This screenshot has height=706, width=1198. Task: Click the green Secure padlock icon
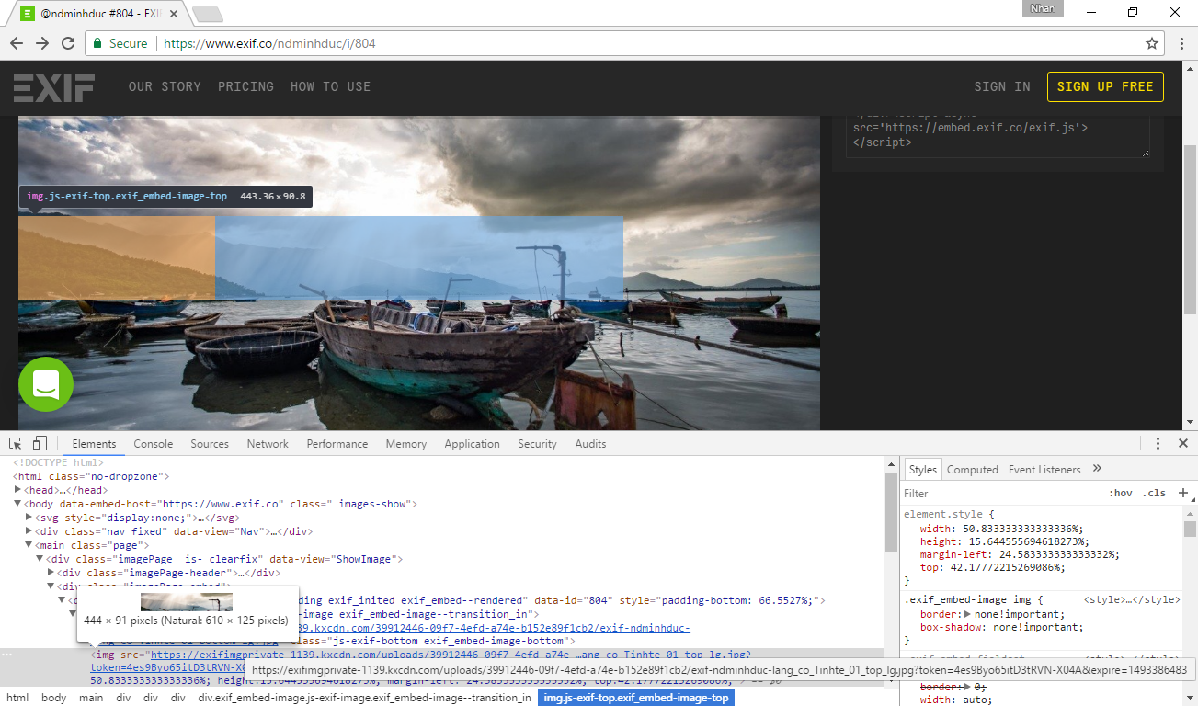[x=97, y=43]
